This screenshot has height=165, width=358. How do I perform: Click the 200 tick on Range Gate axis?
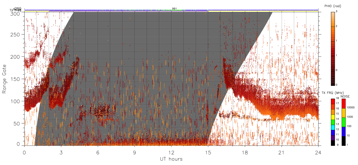click(x=15, y=57)
